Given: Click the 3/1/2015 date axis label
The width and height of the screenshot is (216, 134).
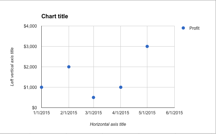Looking at the screenshot, I should click(x=93, y=113).
